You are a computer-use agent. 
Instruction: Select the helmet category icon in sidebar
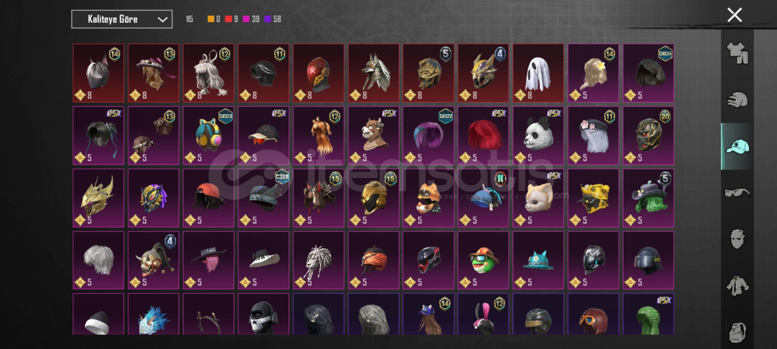[x=738, y=100]
